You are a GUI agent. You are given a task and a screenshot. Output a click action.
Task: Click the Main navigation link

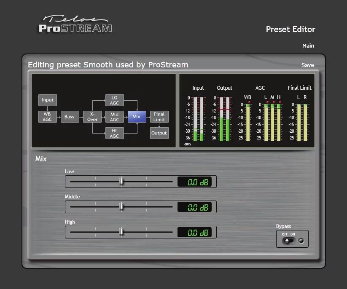[x=308, y=45]
